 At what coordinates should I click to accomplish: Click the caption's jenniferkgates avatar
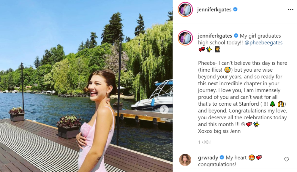(185, 38)
